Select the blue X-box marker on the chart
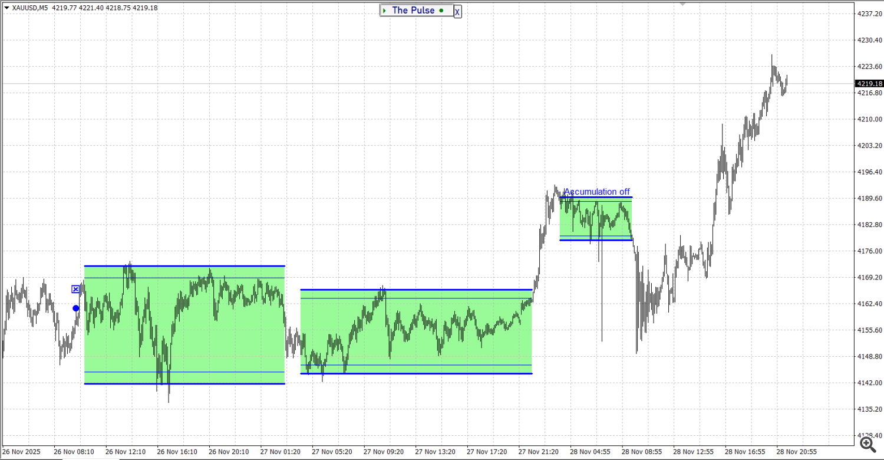This screenshot has width=884, height=460. [x=75, y=290]
